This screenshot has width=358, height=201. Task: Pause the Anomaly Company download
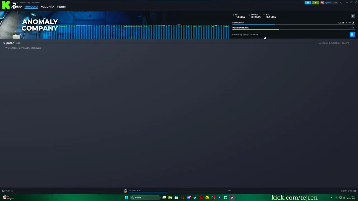coord(352,34)
